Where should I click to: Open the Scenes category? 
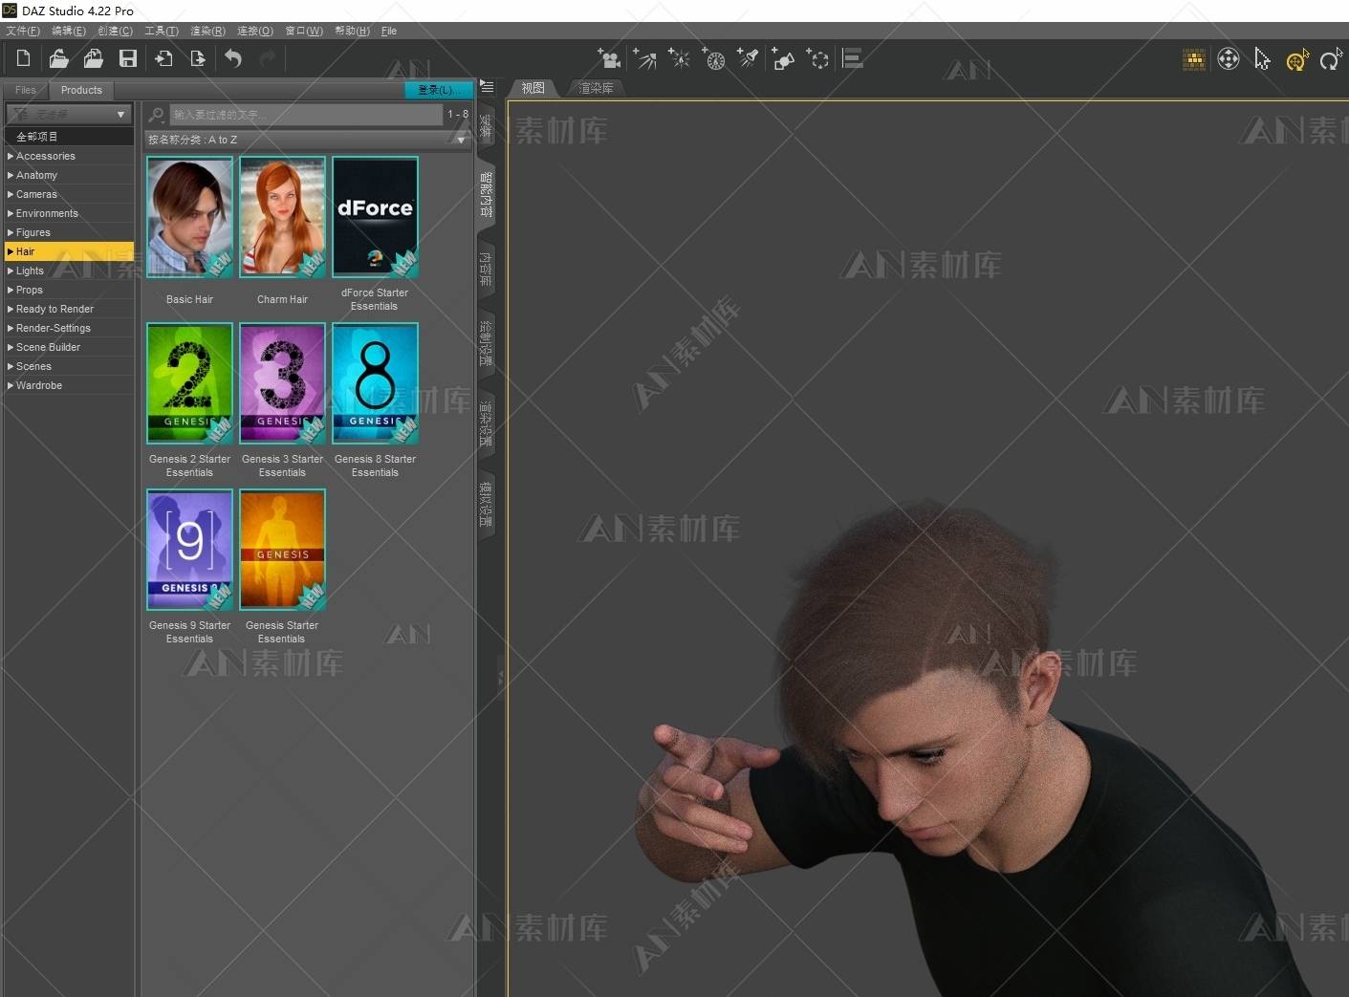(69, 366)
